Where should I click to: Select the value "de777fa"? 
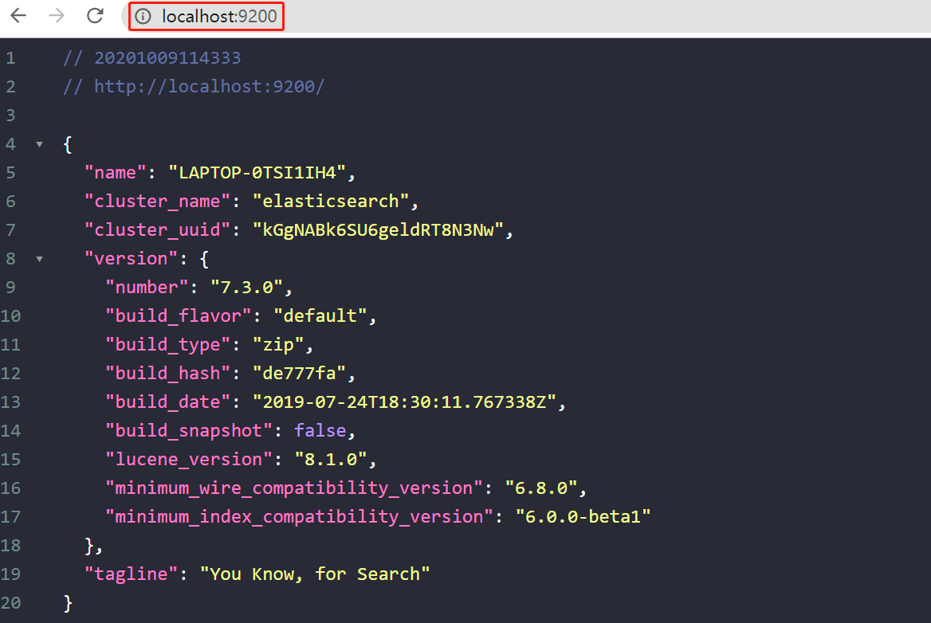point(299,373)
